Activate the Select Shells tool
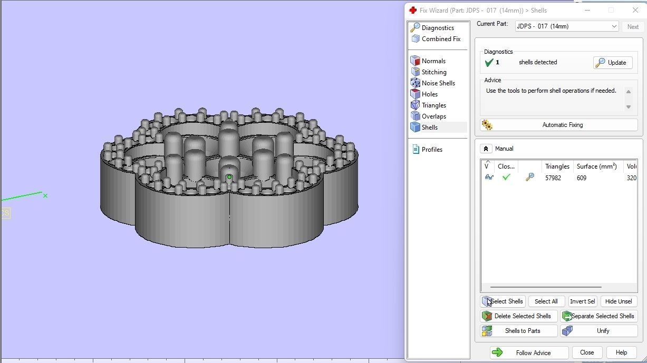Screen dimensions: 647x363 coord(503,301)
